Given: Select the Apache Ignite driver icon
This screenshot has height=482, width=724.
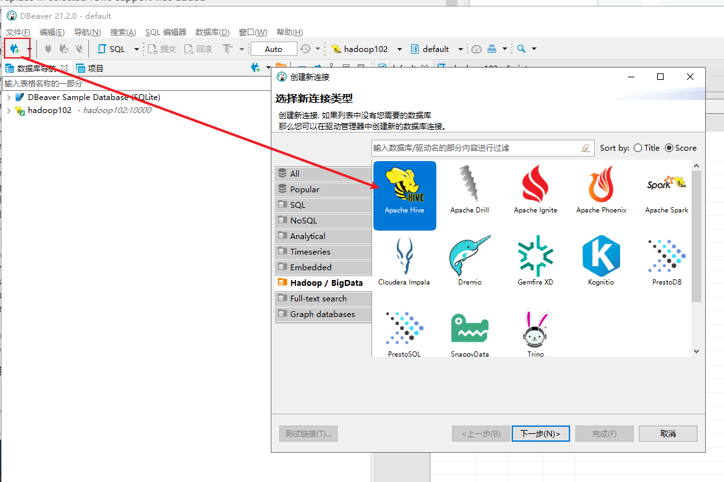Looking at the screenshot, I should point(535,190).
